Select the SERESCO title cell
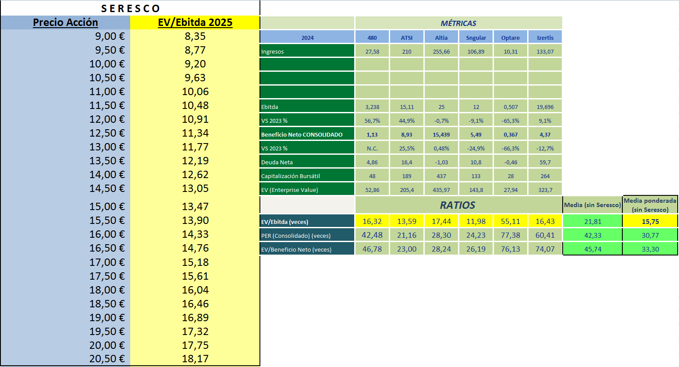This screenshot has width=679, height=367. click(x=130, y=8)
